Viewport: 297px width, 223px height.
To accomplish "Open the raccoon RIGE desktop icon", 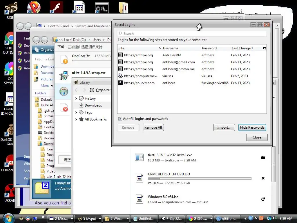I will pyautogui.click(x=11, y=10).
